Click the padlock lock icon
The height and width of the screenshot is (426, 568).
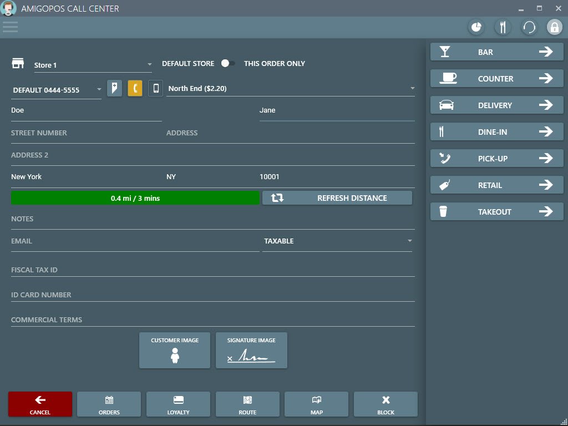pos(555,27)
